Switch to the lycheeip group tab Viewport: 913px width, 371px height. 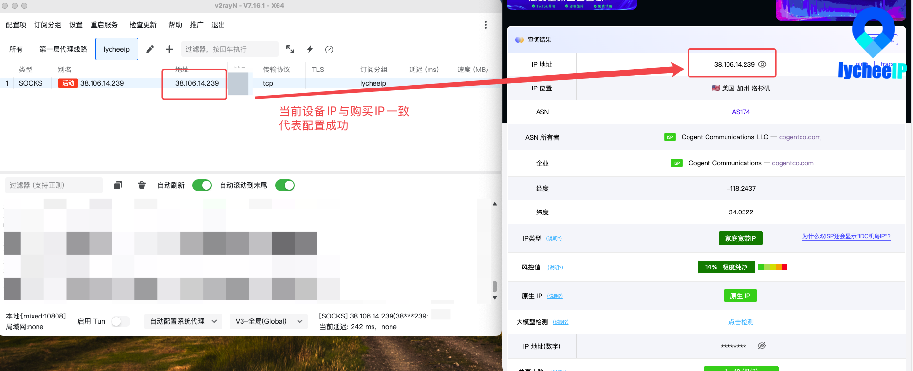coord(116,49)
